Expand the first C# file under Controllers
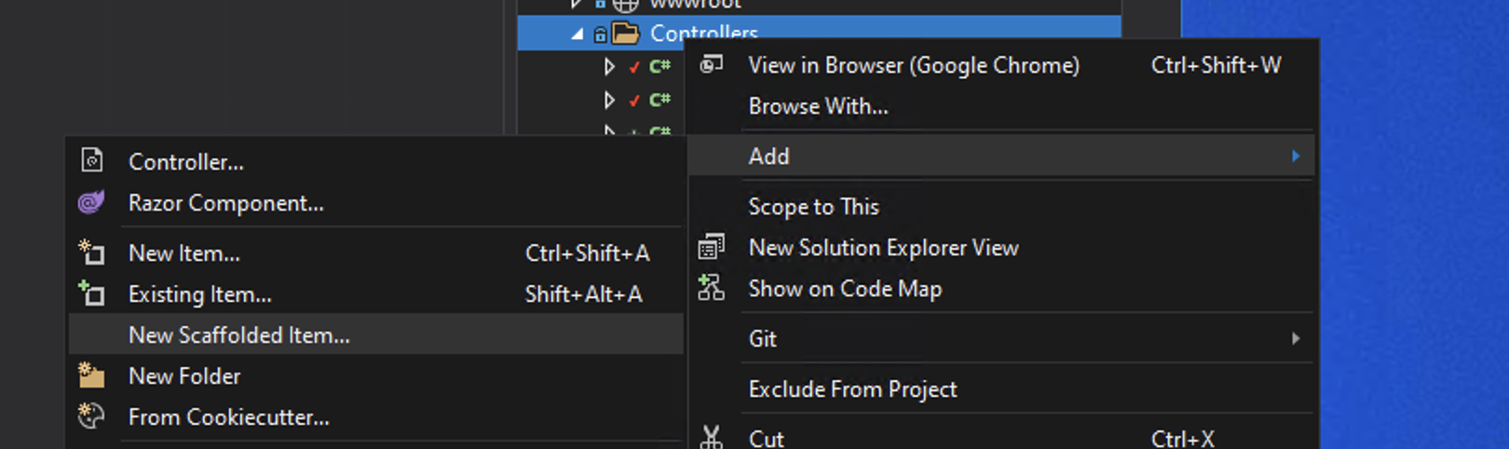Image resolution: width=1509 pixels, height=449 pixels. point(609,66)
